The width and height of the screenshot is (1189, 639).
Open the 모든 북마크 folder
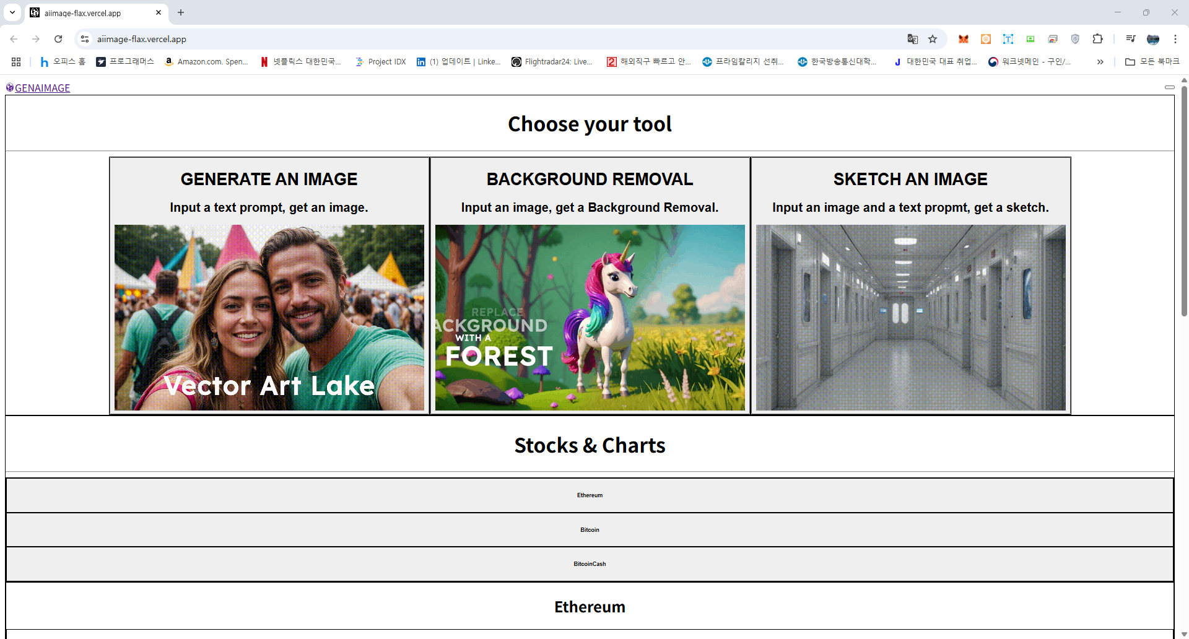(1152, 62)
